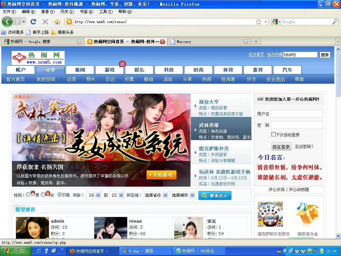Click the forward navigation arrow
Screen dimensions: 341x256
(x=17, y=22)
